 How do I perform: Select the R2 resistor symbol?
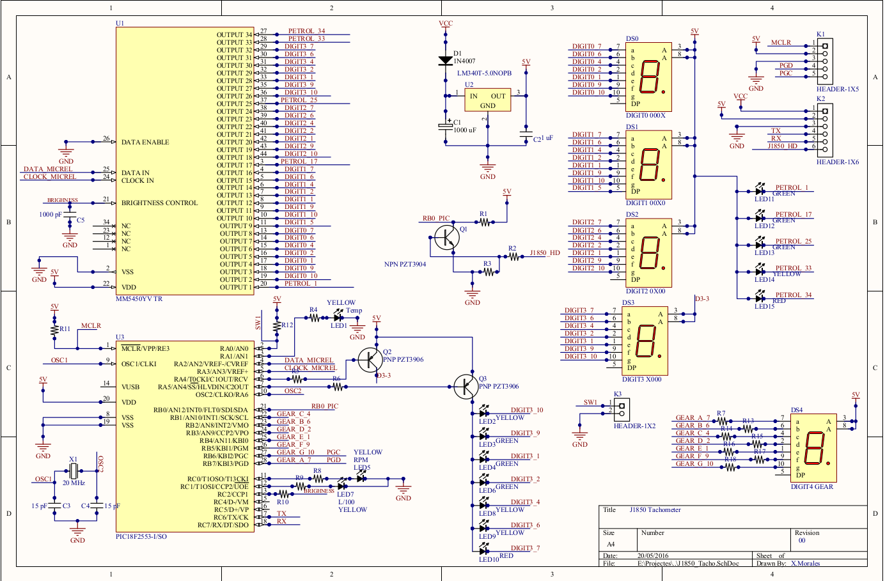click(513, 256)
